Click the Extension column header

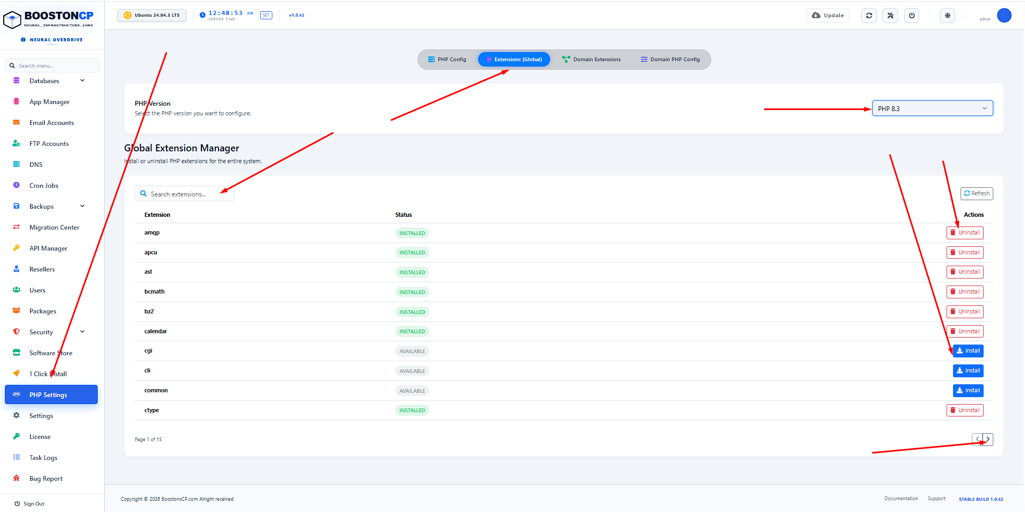click(157, 215)
